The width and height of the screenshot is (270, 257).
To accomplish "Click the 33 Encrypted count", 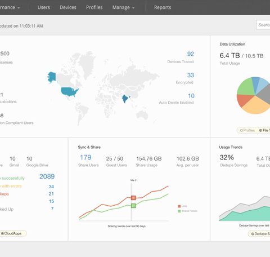I will pyautogui.click(x=191, y=75).
